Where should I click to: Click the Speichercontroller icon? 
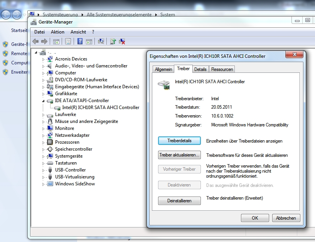click(50, 149)
